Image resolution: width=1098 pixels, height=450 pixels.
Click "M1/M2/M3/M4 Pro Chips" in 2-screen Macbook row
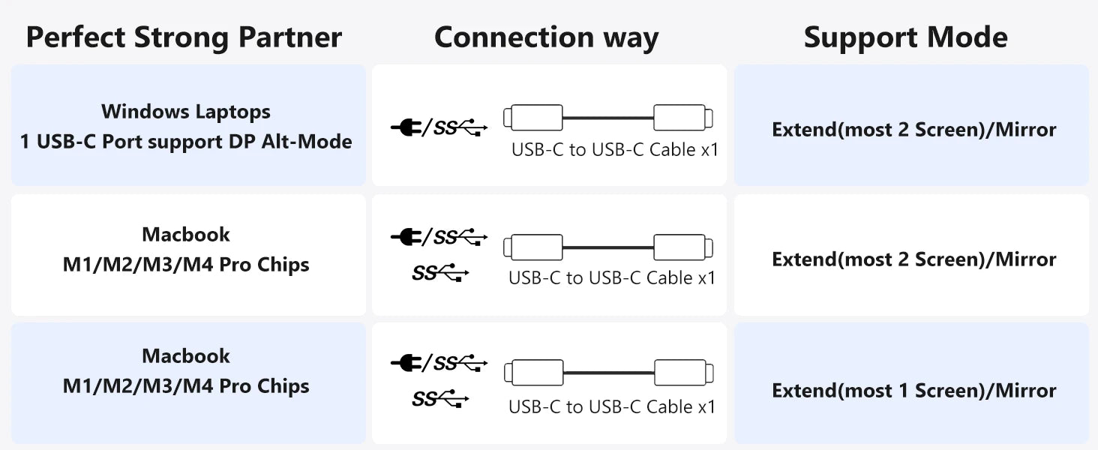(186, 265)
